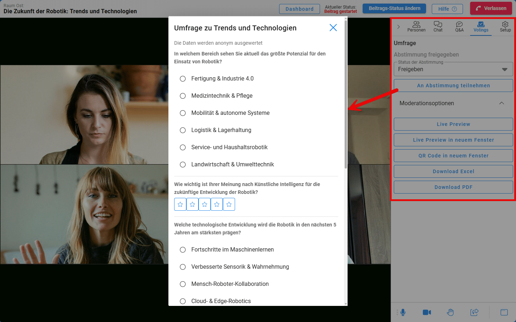Screen dimensions: 516x322
Task: Open the Personen panel
Action: click(416, 26)
